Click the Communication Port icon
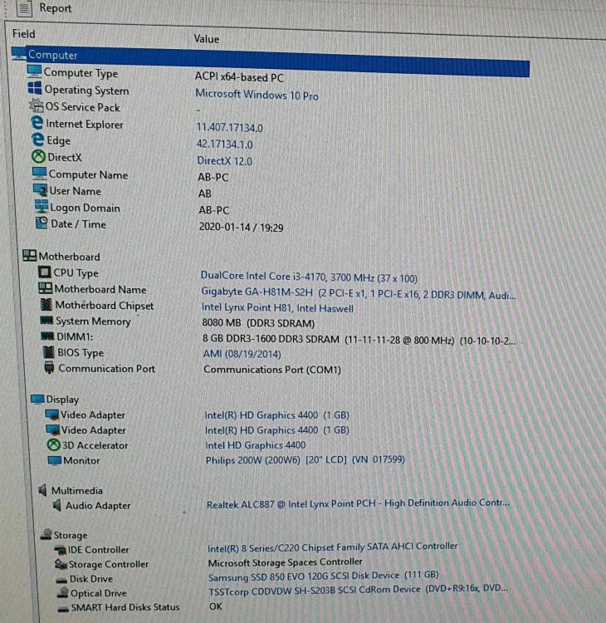The image size is (606, 623). pos(49,367)
